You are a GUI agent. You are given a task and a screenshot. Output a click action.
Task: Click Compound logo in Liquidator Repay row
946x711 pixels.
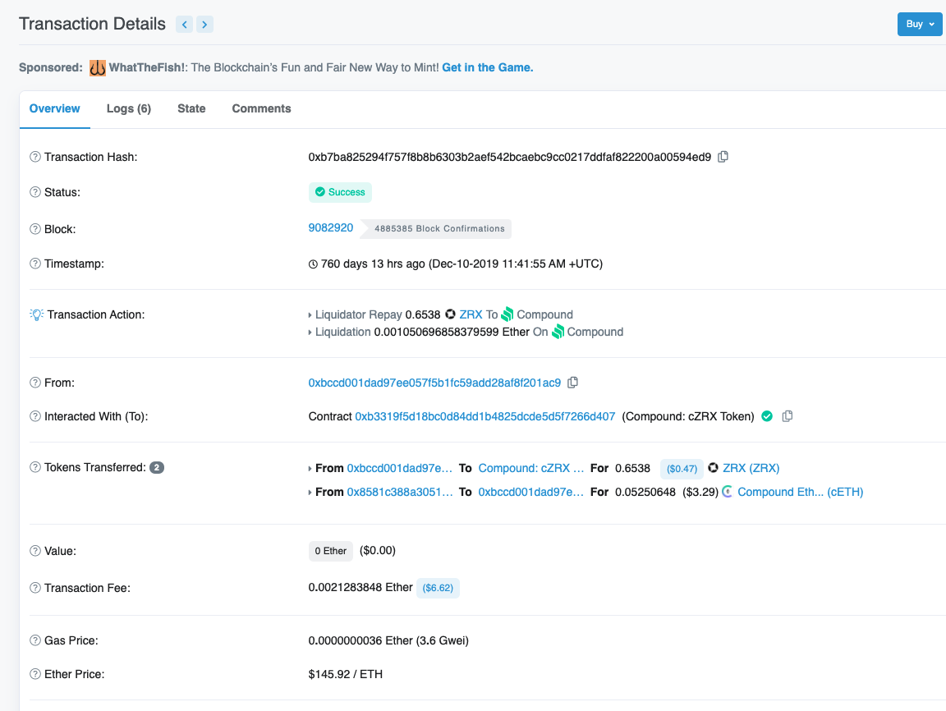pyautogui.click(x=507, y=314)
